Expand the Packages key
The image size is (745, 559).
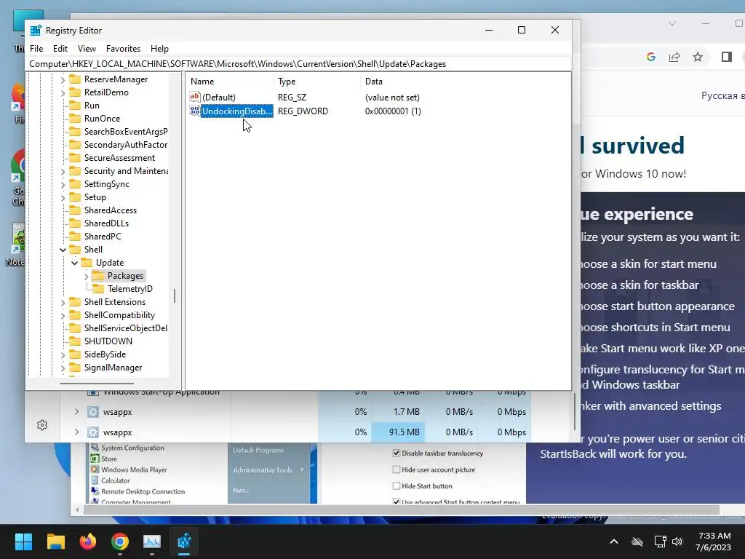(86, 276)
